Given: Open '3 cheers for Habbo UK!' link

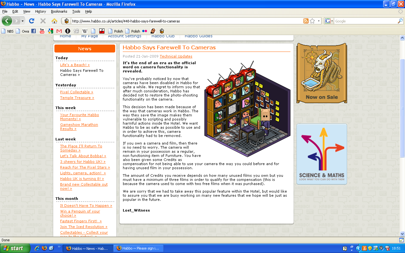Looking at the screenshot, I should click(x=83, y=162).
